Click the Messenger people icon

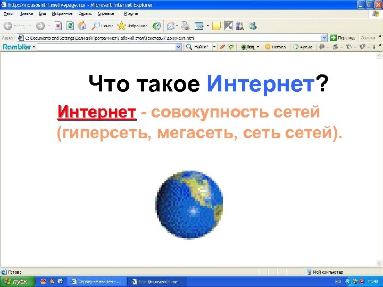tap(253, 26)
